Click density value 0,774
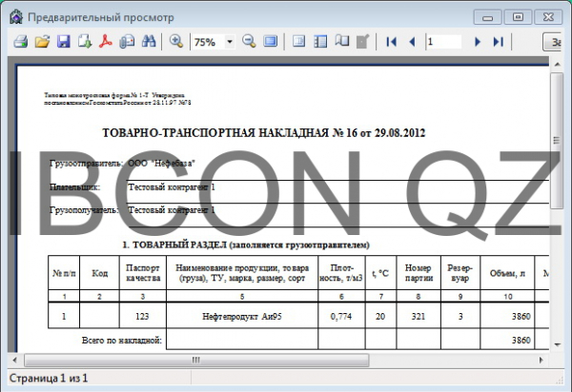572x392 pixels. click(341, 316)
